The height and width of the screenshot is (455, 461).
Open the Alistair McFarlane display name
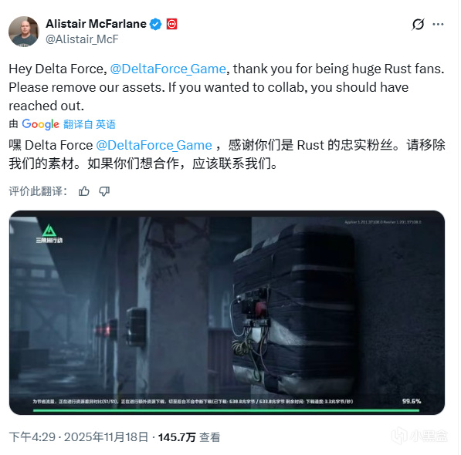pos(97,24)
